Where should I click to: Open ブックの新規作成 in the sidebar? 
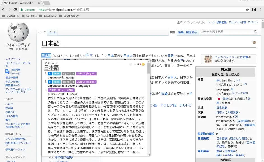pos(15,139)
